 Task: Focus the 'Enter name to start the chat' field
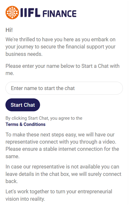(64, 88)
